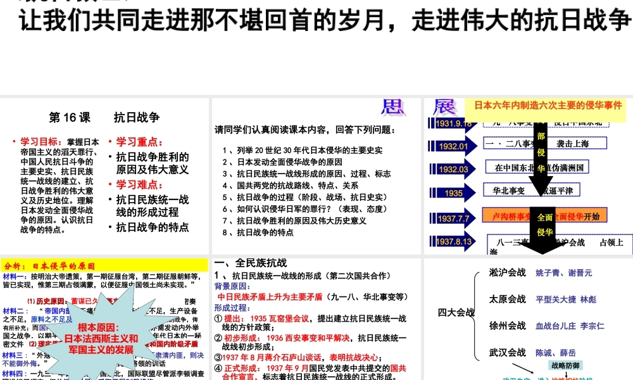
Task: Select question 1 about 日本侵华的主要史实
Action: pos(303,150)
